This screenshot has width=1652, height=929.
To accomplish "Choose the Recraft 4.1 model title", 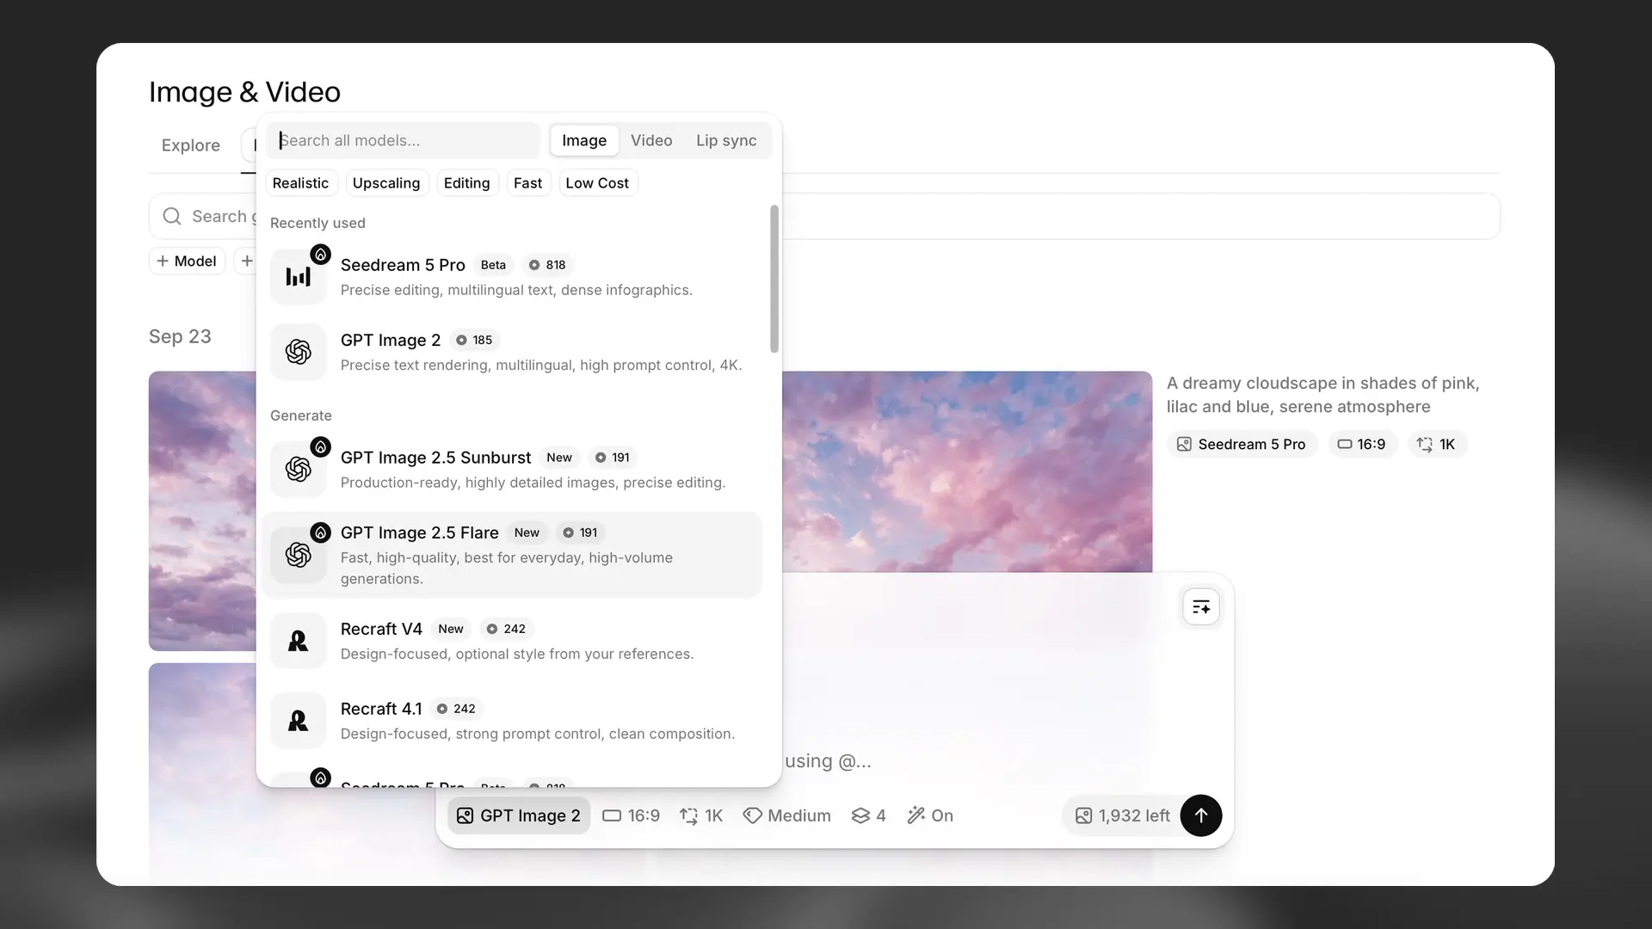I will click(381, 709).
